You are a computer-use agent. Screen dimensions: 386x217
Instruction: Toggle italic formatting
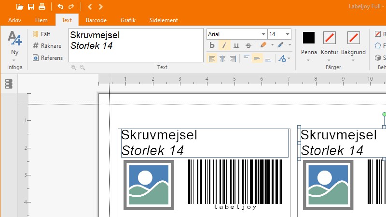pyautogui.click(x=224, y=45)
